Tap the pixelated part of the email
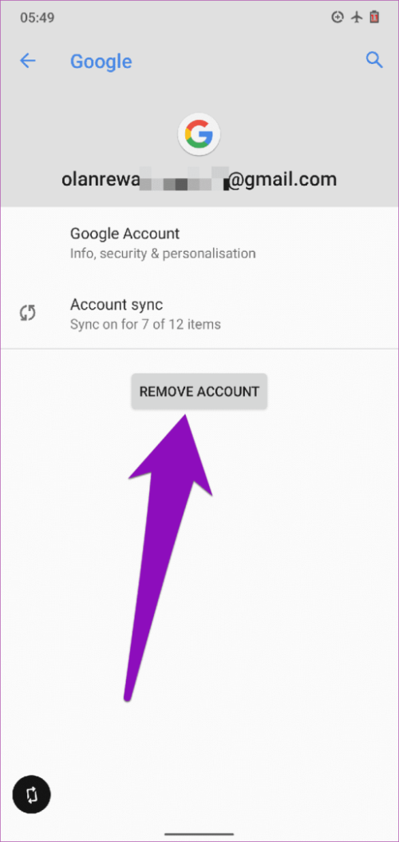The width and height of the screenshot is (399, 842). (x=184, y=179)
